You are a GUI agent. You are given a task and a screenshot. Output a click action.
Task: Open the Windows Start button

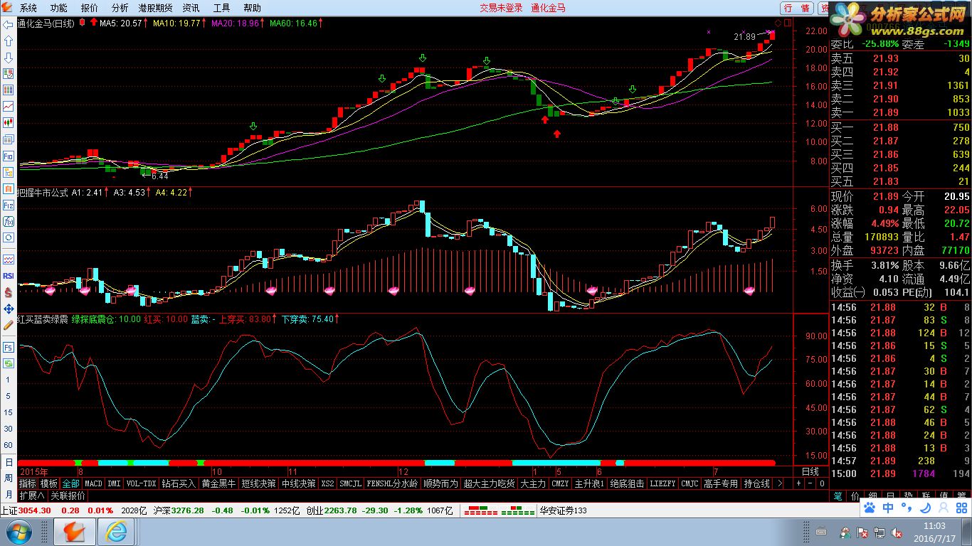(19, 532)
